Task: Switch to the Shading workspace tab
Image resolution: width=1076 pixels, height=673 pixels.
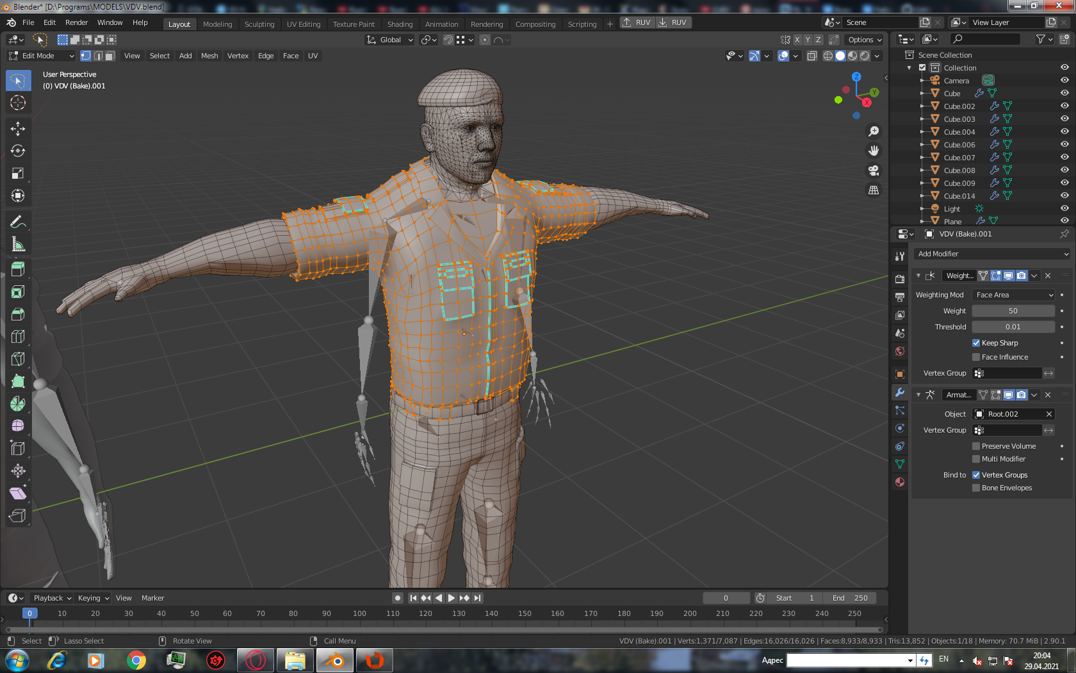Action: 400,24
